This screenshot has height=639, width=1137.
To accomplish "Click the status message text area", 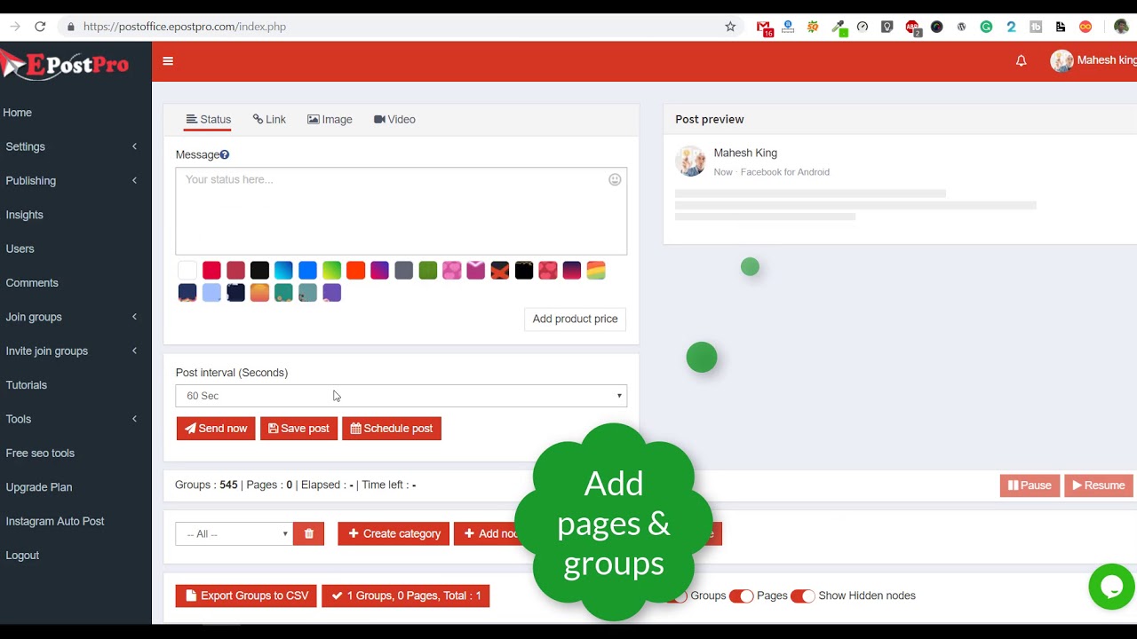I will pos(402,211).
